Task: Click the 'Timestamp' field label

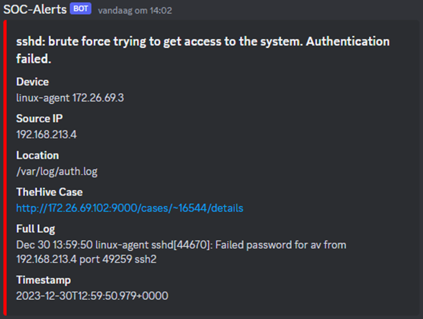Action: 43,280
